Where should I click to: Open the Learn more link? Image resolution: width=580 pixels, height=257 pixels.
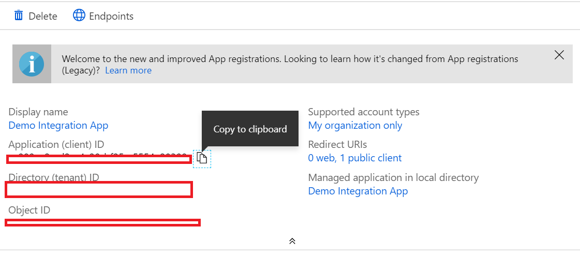point(128,70)
